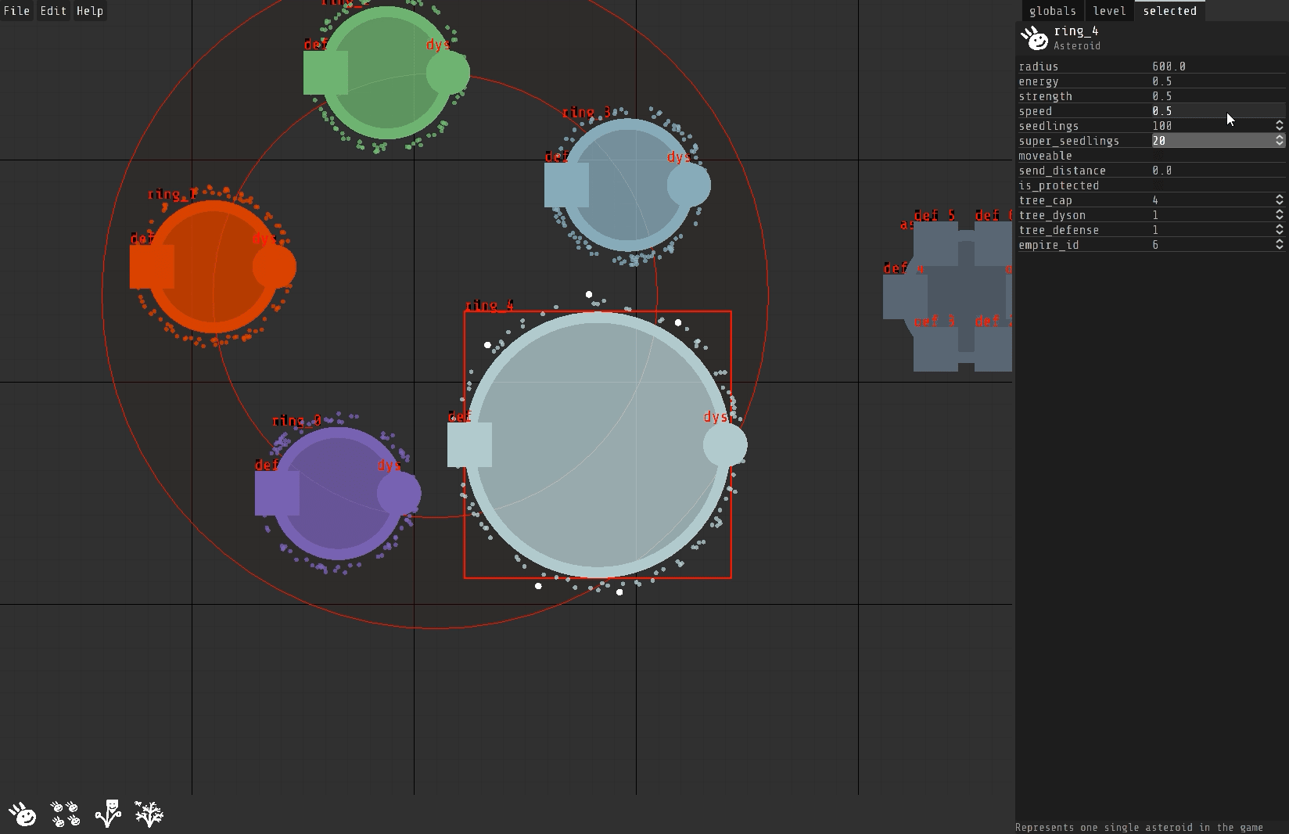Select the single asteroid tool icon

pyautogui.click(x=23, y=814)
